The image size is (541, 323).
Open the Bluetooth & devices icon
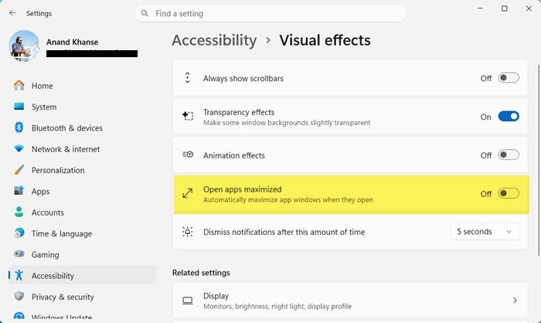click(19, 127)
